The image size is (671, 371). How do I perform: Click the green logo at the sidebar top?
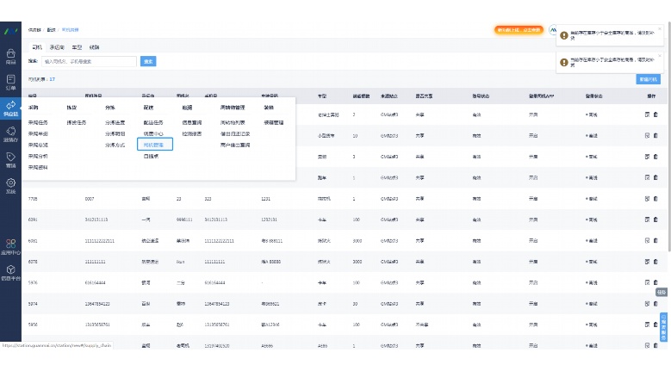10,31
